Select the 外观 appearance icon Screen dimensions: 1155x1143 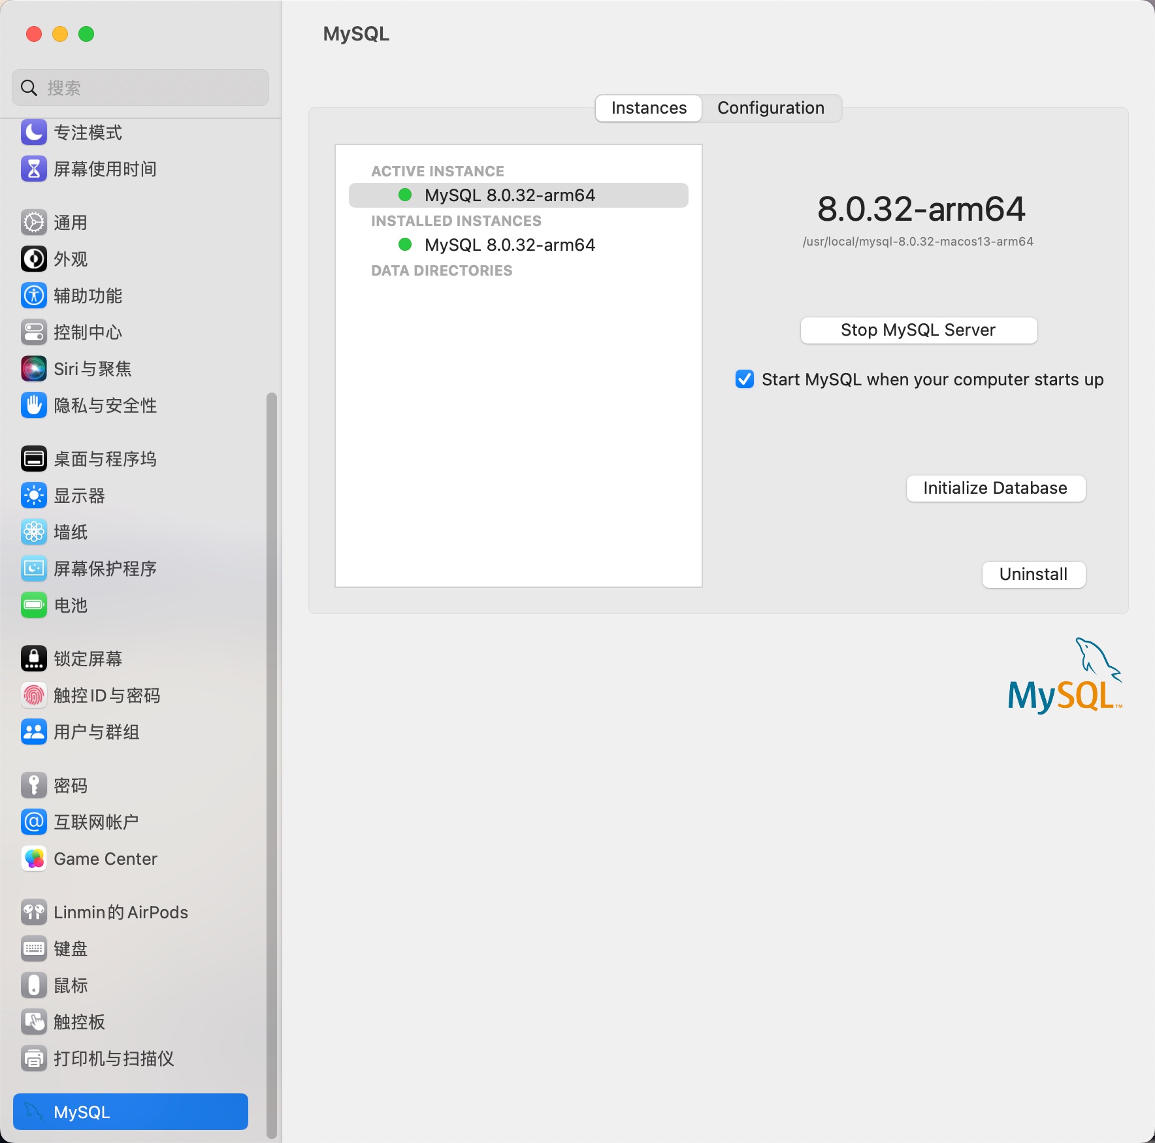(x=34, y=259)
